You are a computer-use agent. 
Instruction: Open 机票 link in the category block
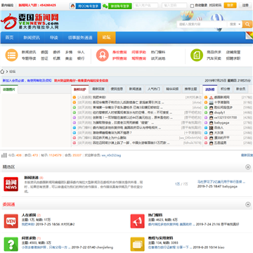tap(57, 58)
